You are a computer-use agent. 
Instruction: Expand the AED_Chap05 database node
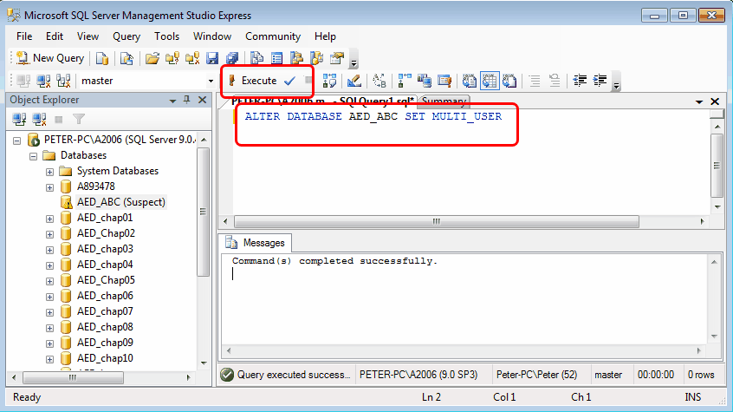[49, 281]
